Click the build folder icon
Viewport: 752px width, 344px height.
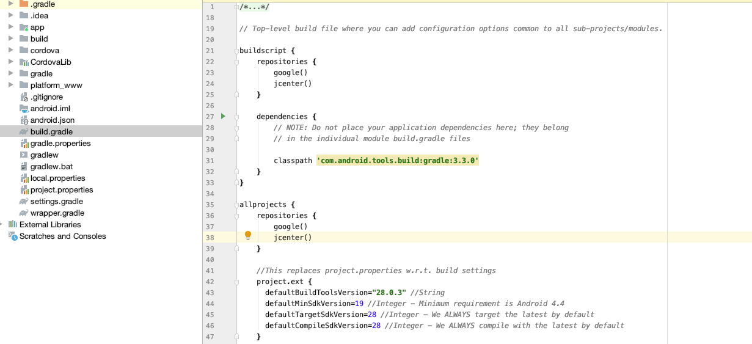click(x=24, y=38)
